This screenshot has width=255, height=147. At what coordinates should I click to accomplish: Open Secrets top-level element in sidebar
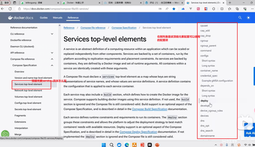click(x=28, y=109)
